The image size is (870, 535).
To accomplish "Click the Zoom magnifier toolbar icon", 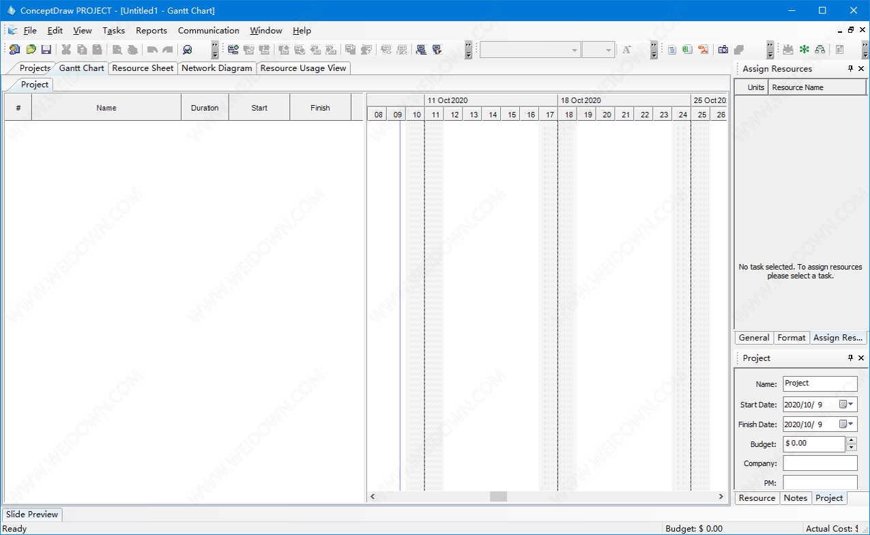I will [x=187, y=49].
